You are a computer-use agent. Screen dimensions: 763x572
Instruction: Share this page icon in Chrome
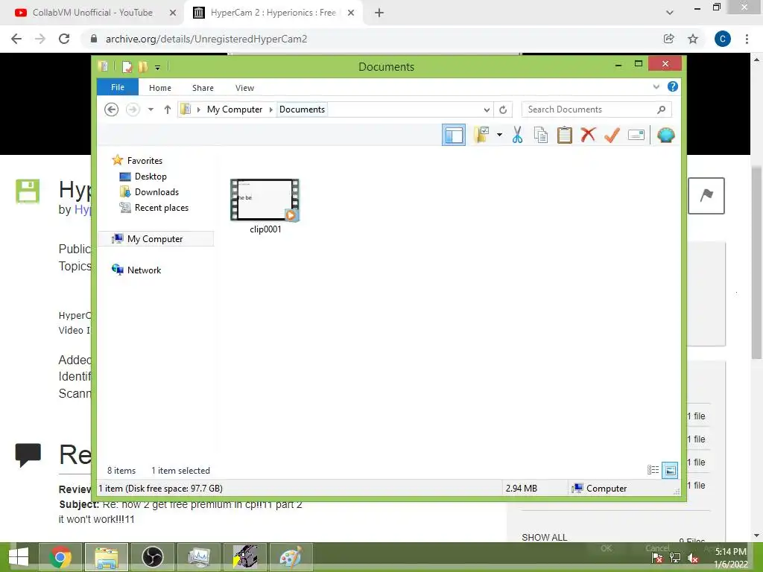[x=669, y=39]
